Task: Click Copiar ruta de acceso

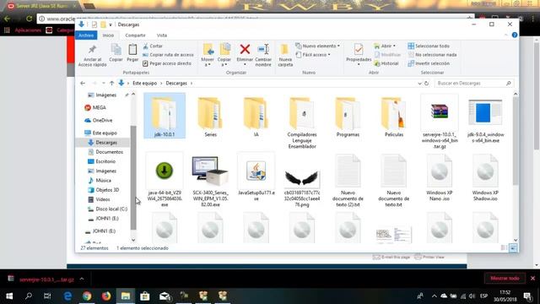Action: (168, 55)
